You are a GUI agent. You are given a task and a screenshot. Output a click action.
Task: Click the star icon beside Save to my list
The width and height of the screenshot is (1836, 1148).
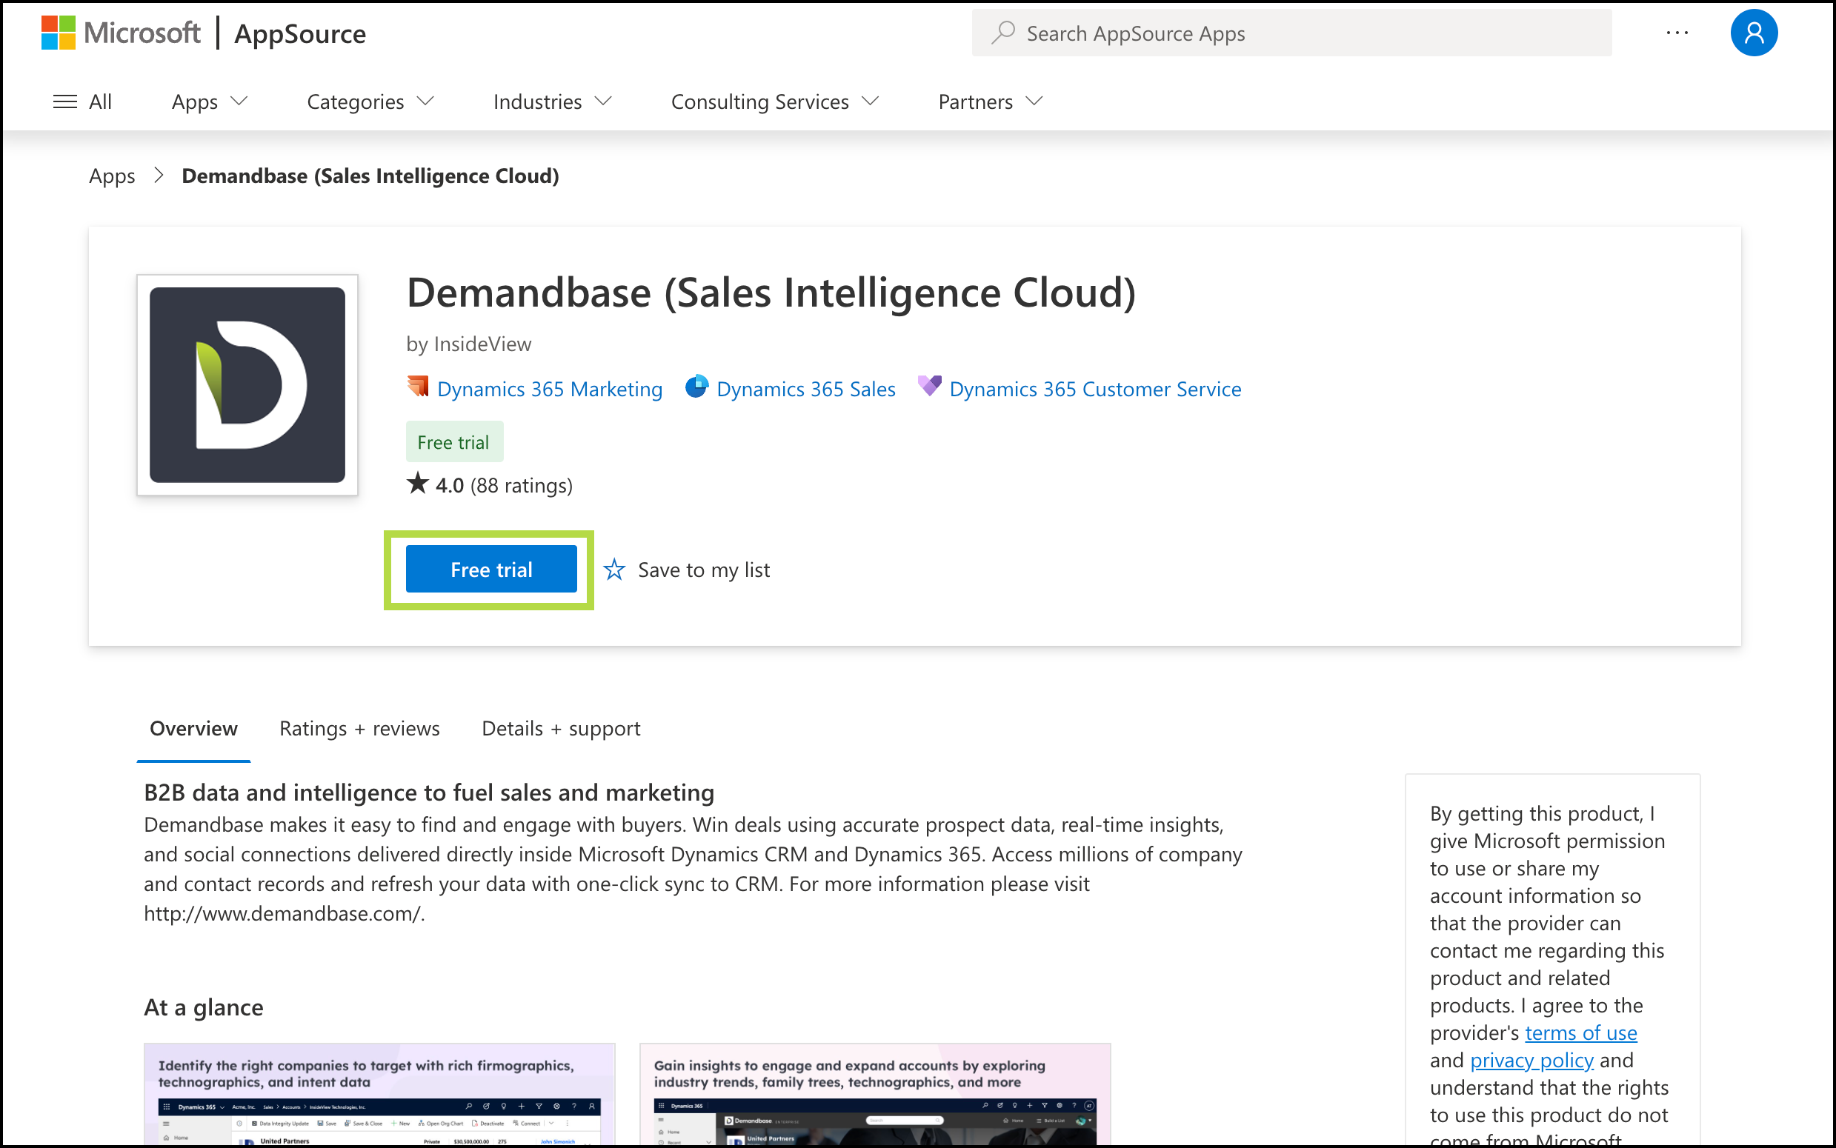614,570
